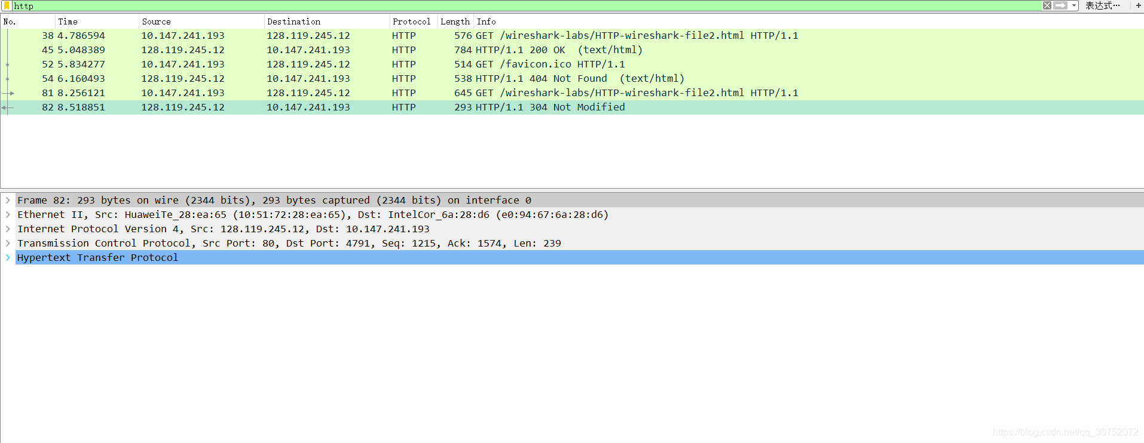
Task: Click into the http display filter field
Action: (526, 5)
